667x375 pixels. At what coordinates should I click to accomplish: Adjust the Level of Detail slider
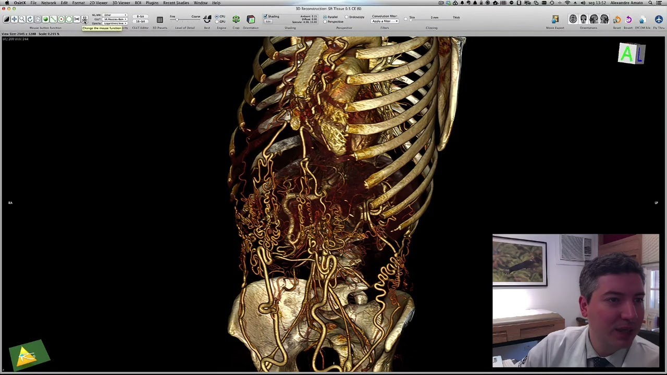(x=185, y=20)
